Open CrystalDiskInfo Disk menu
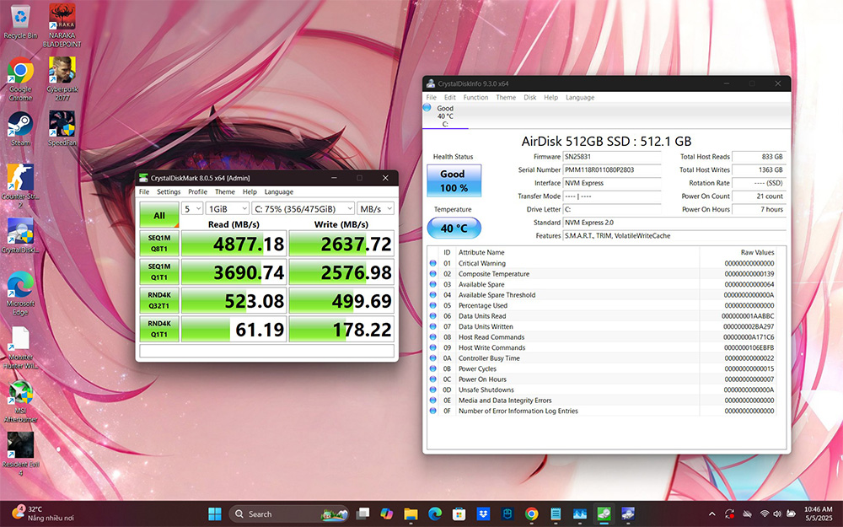 click(530, 97)
